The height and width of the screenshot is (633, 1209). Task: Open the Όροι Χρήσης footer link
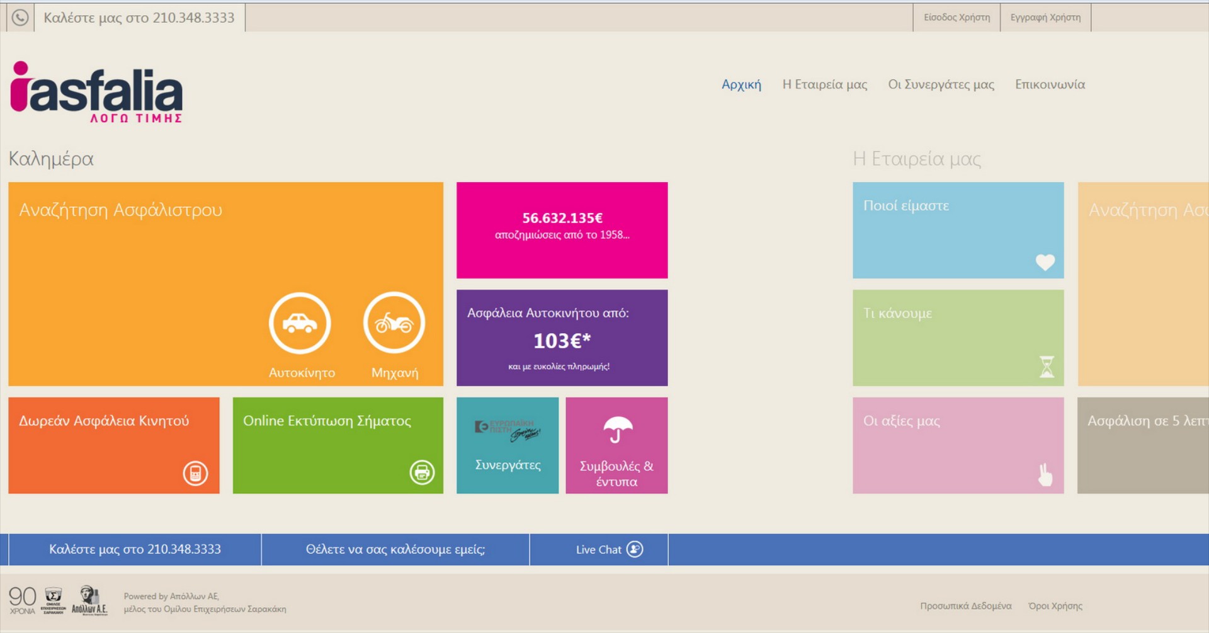coord(1055,606)
